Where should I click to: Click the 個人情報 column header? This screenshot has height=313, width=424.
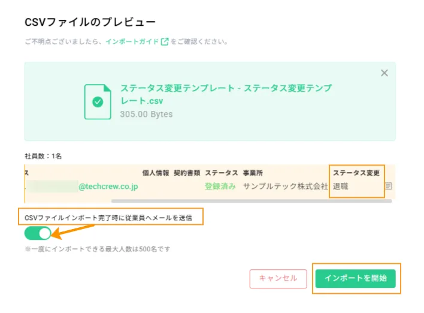[156, 173]
